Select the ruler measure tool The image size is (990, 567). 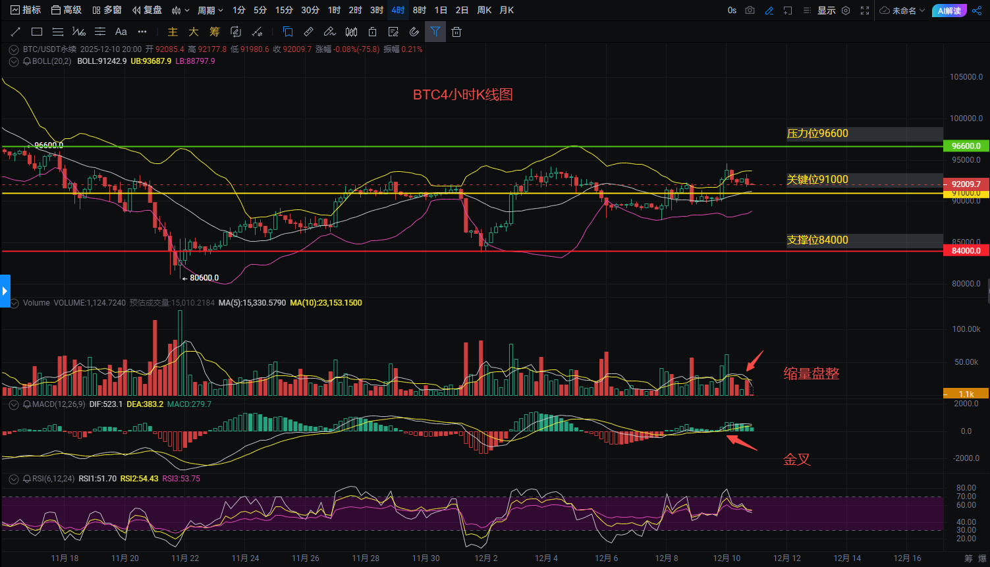tap(308, 32)
